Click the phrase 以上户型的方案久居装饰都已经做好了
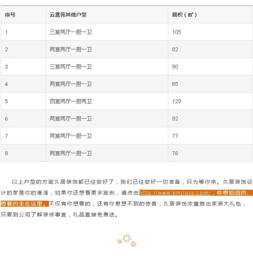Screen dimensions: 253x259 pyautogui.click(x=63, y=182)
